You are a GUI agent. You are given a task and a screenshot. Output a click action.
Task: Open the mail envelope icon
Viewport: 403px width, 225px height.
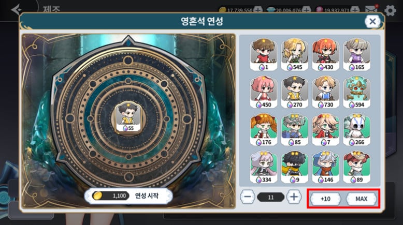(371, 9)
